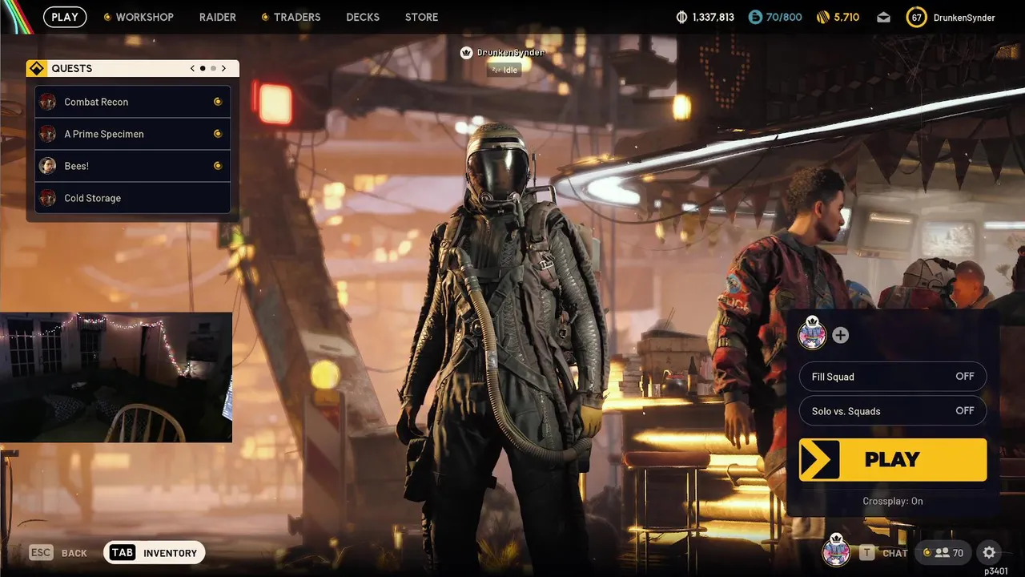The width and height of the screenshot is (1025, 577).
Task: Open the CHAT button
Action: 884,553
